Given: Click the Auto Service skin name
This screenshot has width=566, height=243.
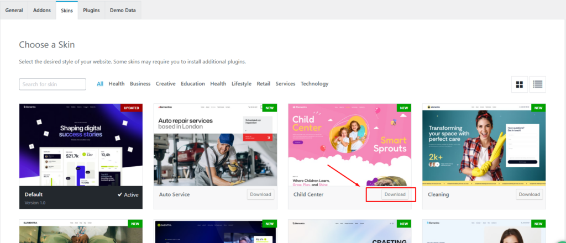Looking at the screenshot, I should click(x=174, y=194).
